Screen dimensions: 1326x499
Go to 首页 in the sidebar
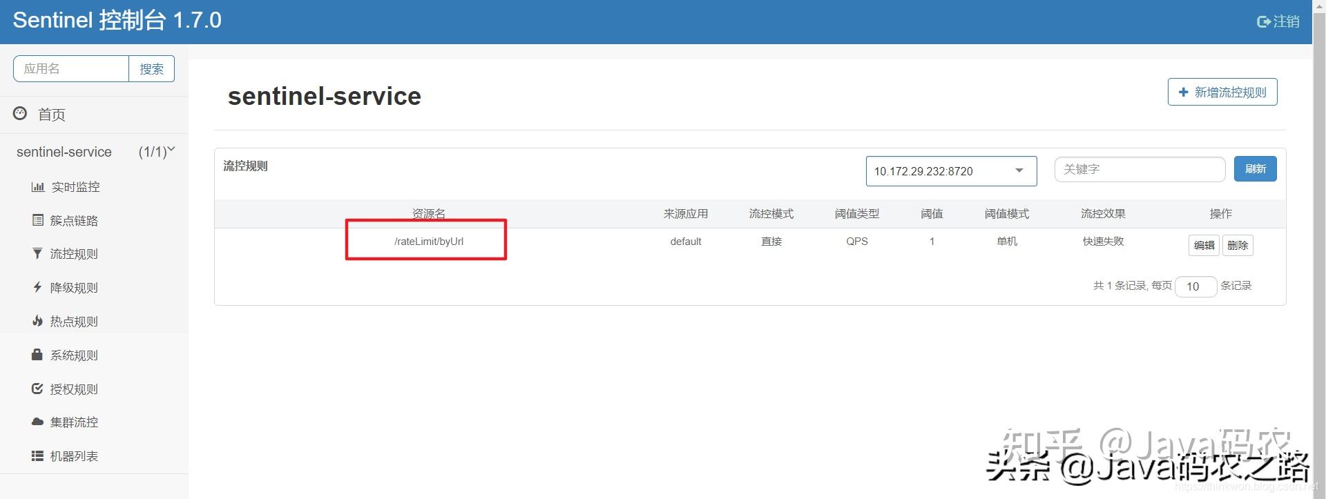(x=52, y=115)
